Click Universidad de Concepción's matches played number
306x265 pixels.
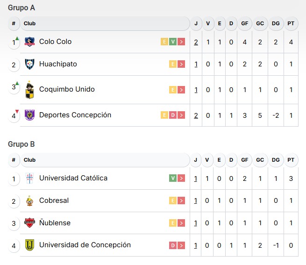(196, 245)
